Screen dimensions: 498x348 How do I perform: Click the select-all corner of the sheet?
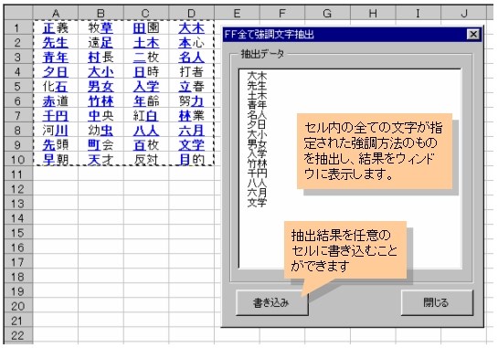pyautogui.click(x=18, y=14)
